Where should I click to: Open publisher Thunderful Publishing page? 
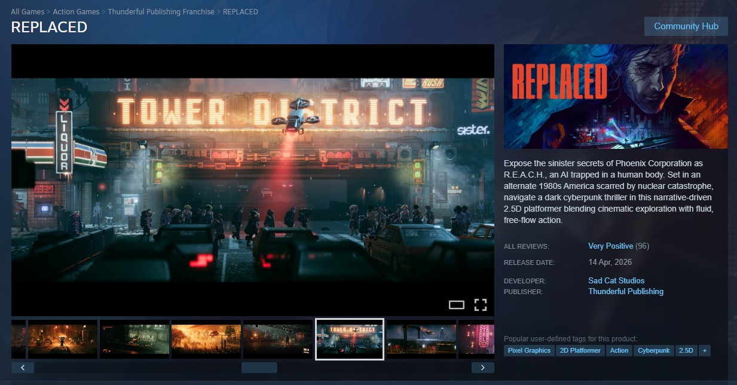(x=626, y=292)
